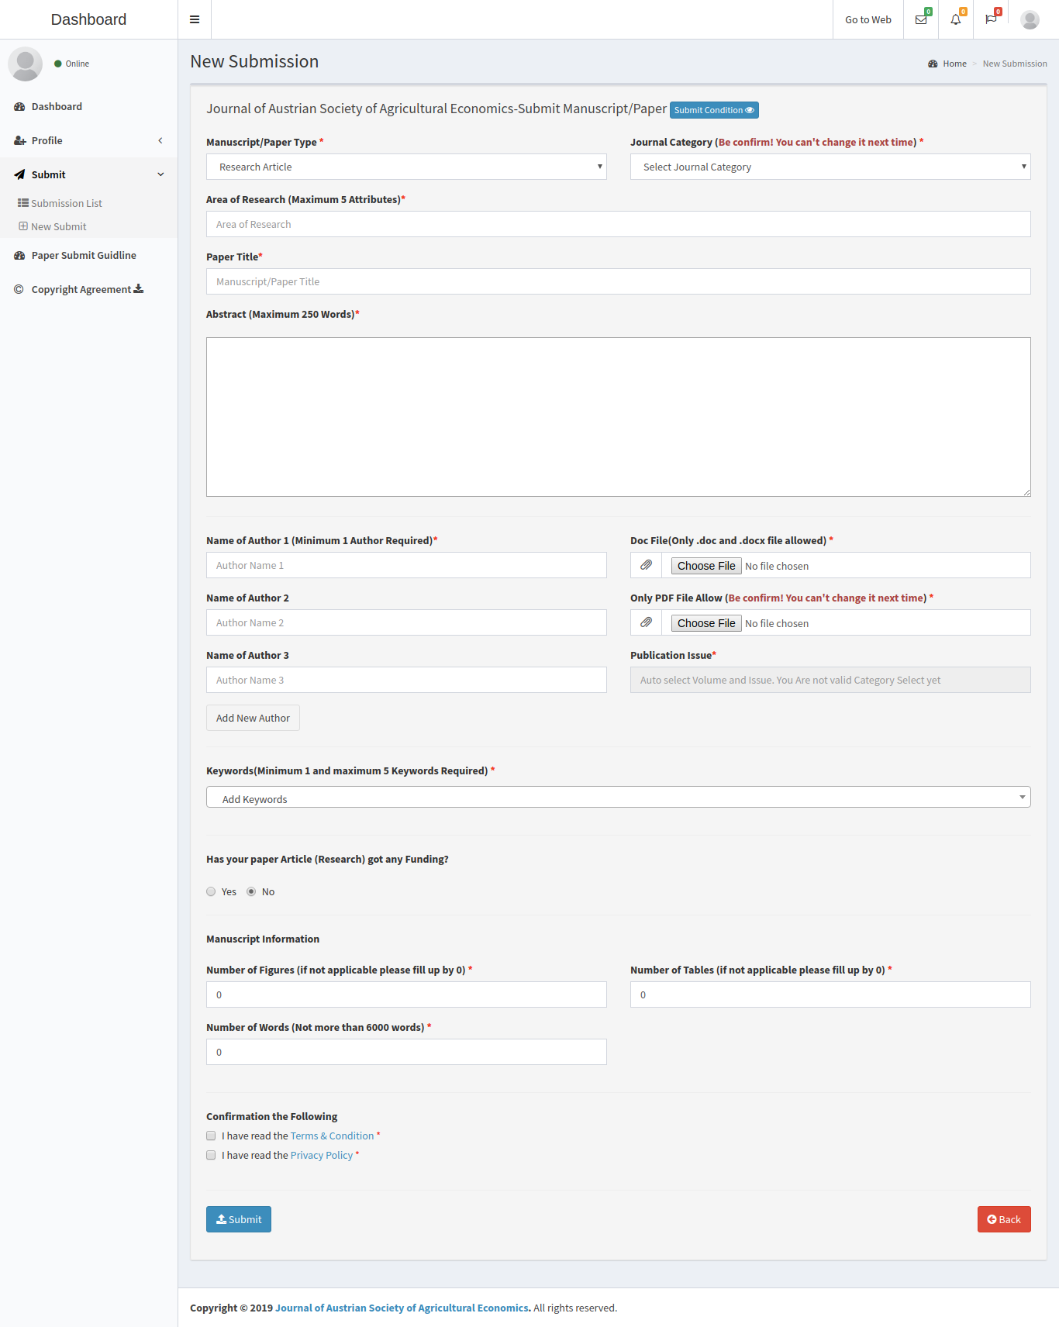Open the Add Keywords dropdown
Viewport: 1059px width, 1327px height.
(x=618, y=797)
